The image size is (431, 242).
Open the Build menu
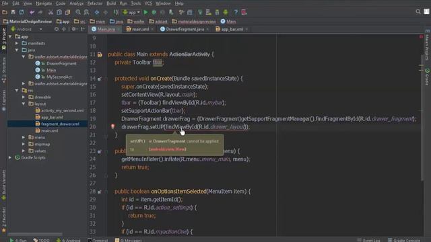[x=111, y=3]
